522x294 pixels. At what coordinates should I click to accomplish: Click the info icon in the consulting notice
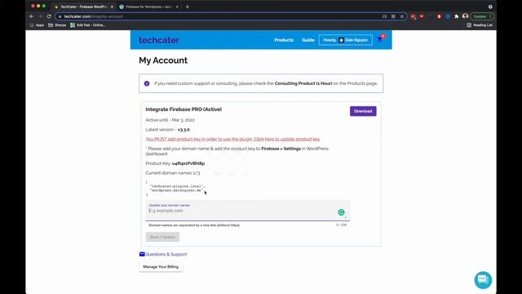147,83
